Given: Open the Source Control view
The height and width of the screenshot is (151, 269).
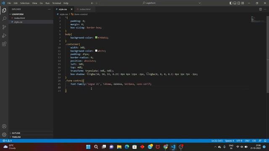Looking at the screenshot, I should [4, 27].
